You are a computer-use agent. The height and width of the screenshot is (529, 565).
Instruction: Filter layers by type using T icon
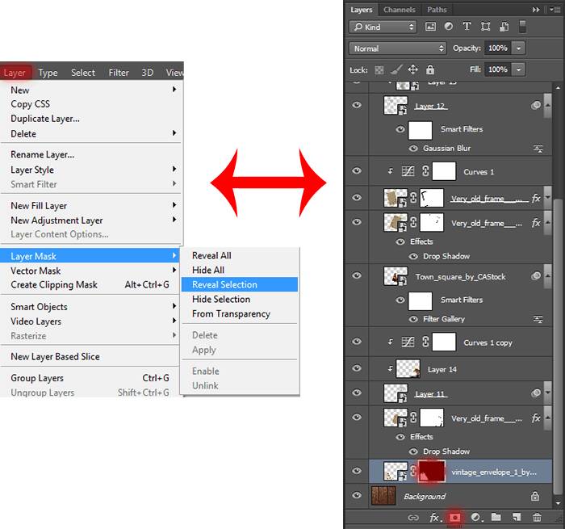pyautogui.click(x=467, y=27)
